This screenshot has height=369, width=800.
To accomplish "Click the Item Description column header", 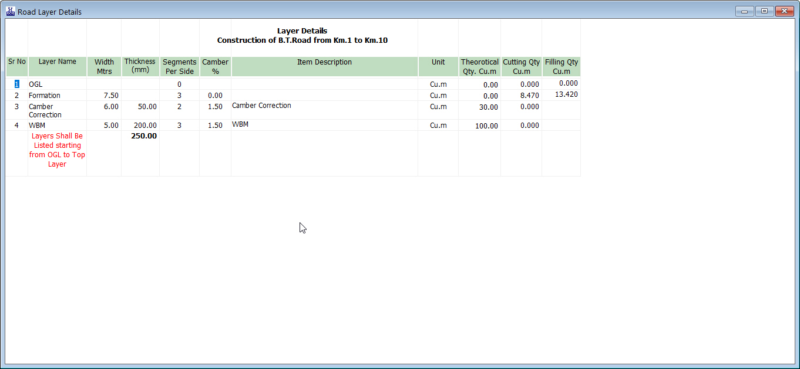I will tap(324, 66).
